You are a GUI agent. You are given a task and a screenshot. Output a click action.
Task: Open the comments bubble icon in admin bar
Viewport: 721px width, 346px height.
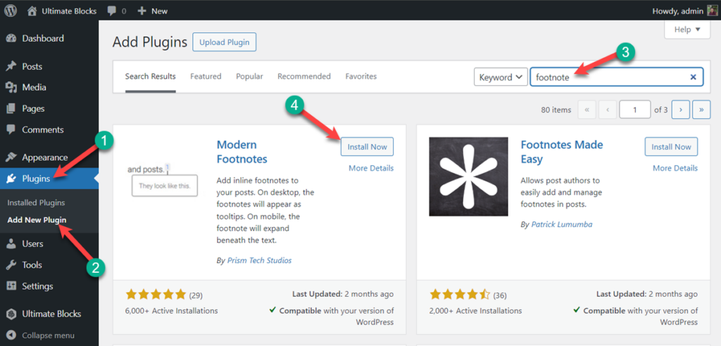(x=111, y=11)
